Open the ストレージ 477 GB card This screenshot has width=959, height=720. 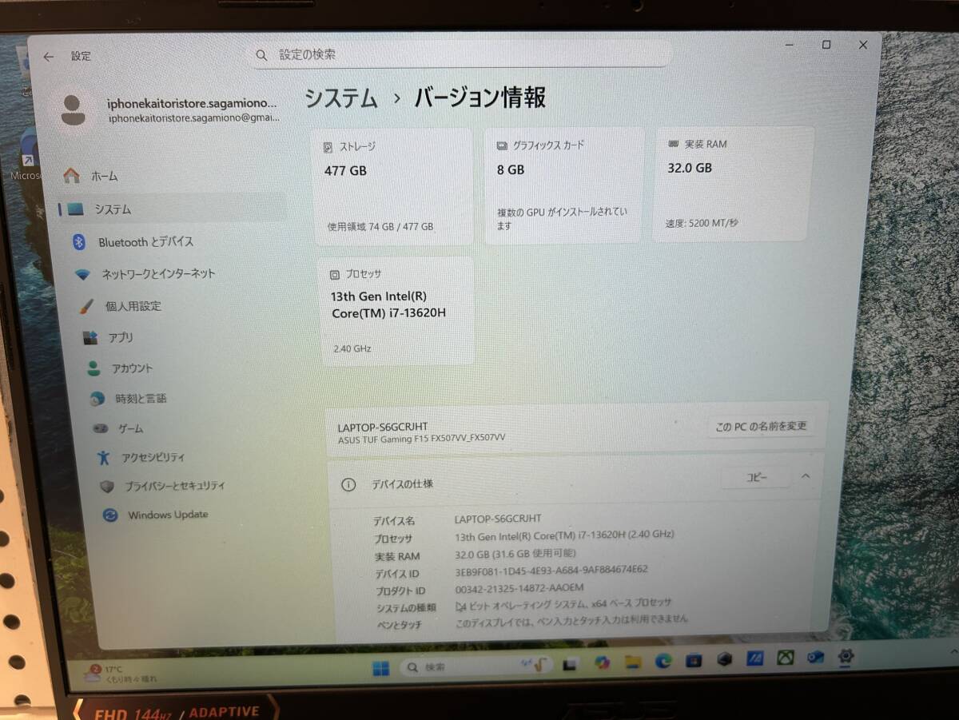392,185
